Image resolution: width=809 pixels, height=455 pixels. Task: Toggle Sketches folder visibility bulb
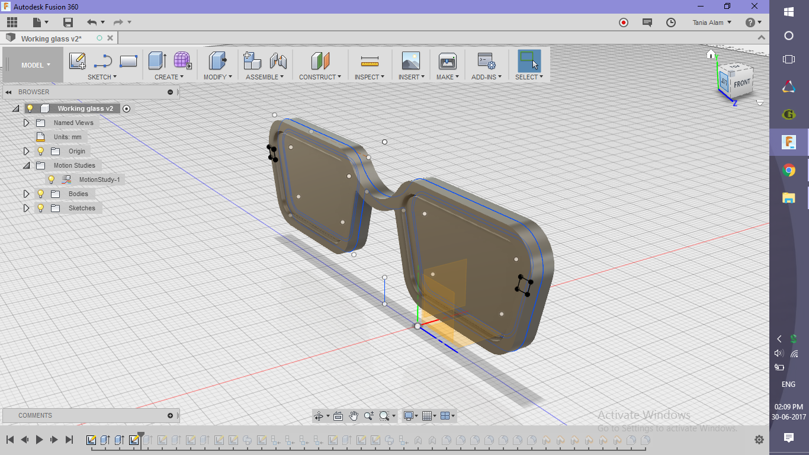click(41, 208)
